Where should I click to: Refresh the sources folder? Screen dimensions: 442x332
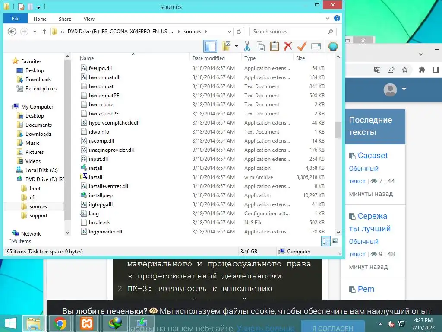pyautogui.click(x=239, y=32)
